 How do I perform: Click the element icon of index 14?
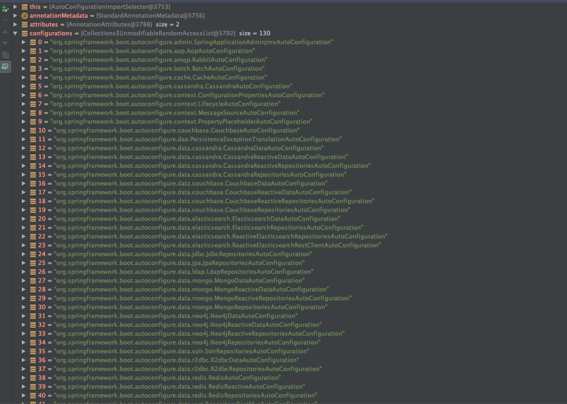[33, 166]
